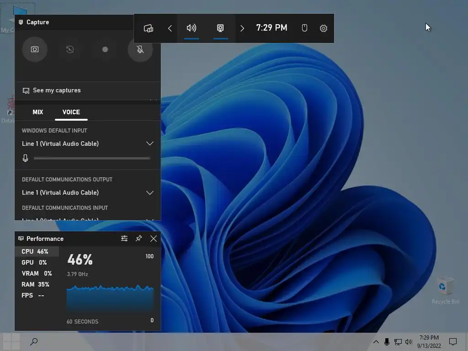Click the Performance widget title icon
Screen dimensions: 468x351
(21, 239)
